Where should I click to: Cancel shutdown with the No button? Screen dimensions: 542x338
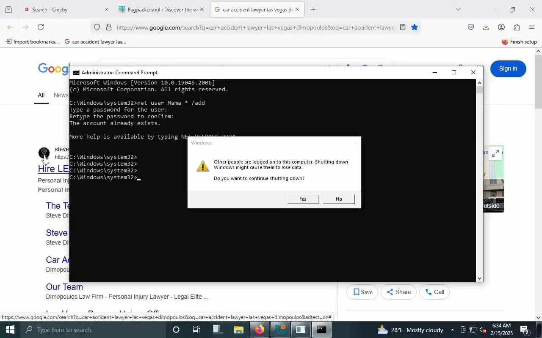coord(339,199)
